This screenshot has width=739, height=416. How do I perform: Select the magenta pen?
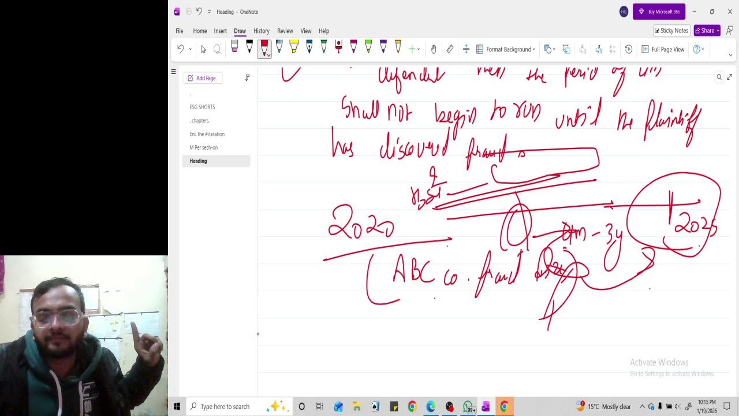pyautogui.click(x=353, y=47)
